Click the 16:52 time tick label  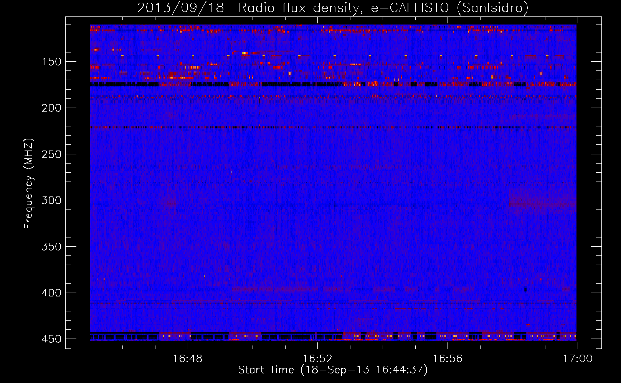pos(317,359)
